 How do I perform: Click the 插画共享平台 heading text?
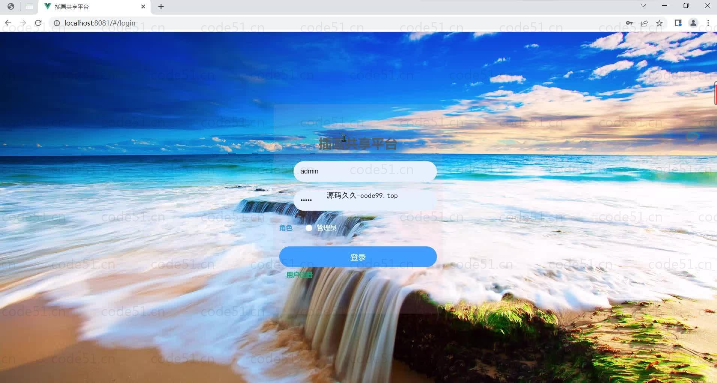coord(358,144)
